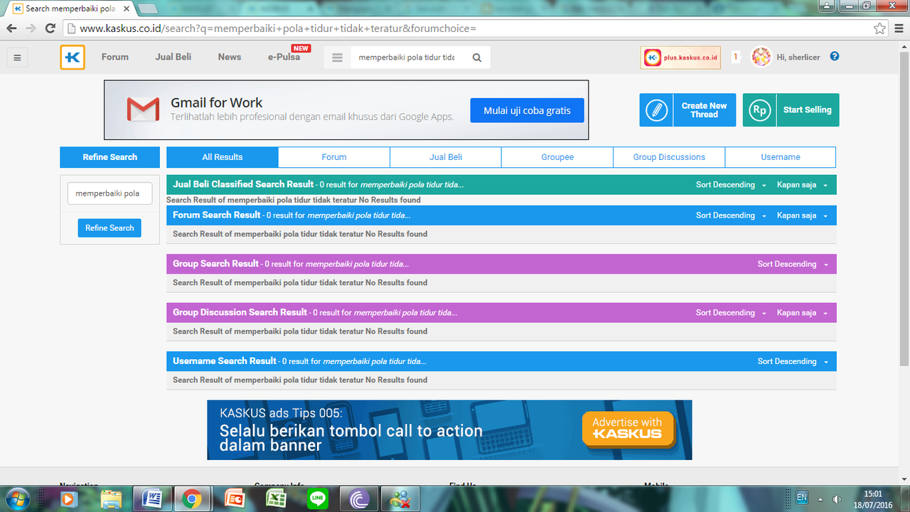Open Jual Beli in top navigation

coord(173,57)
